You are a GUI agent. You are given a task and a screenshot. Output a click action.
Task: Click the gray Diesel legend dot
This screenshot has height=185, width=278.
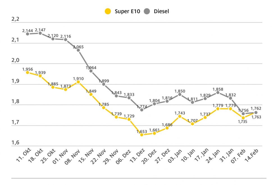(147, 11)
